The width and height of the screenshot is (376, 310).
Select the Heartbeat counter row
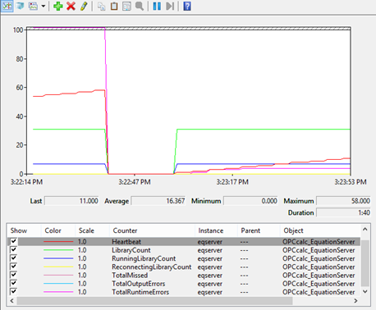pyautogui.click(x=184, y=242)
